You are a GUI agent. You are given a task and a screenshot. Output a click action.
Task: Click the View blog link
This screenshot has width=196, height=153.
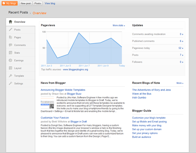coord(50,3)
